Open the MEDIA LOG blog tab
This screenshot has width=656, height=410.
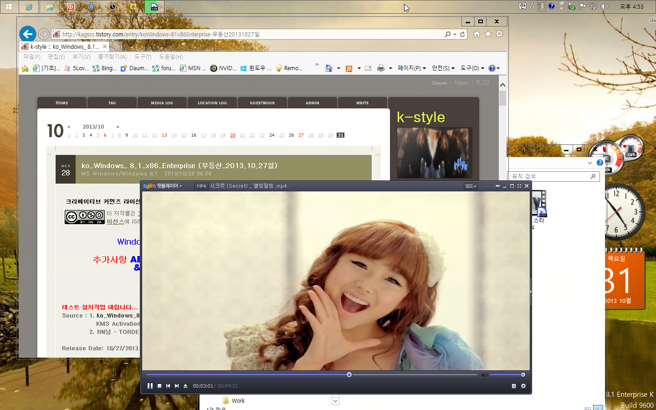point(162,103)
